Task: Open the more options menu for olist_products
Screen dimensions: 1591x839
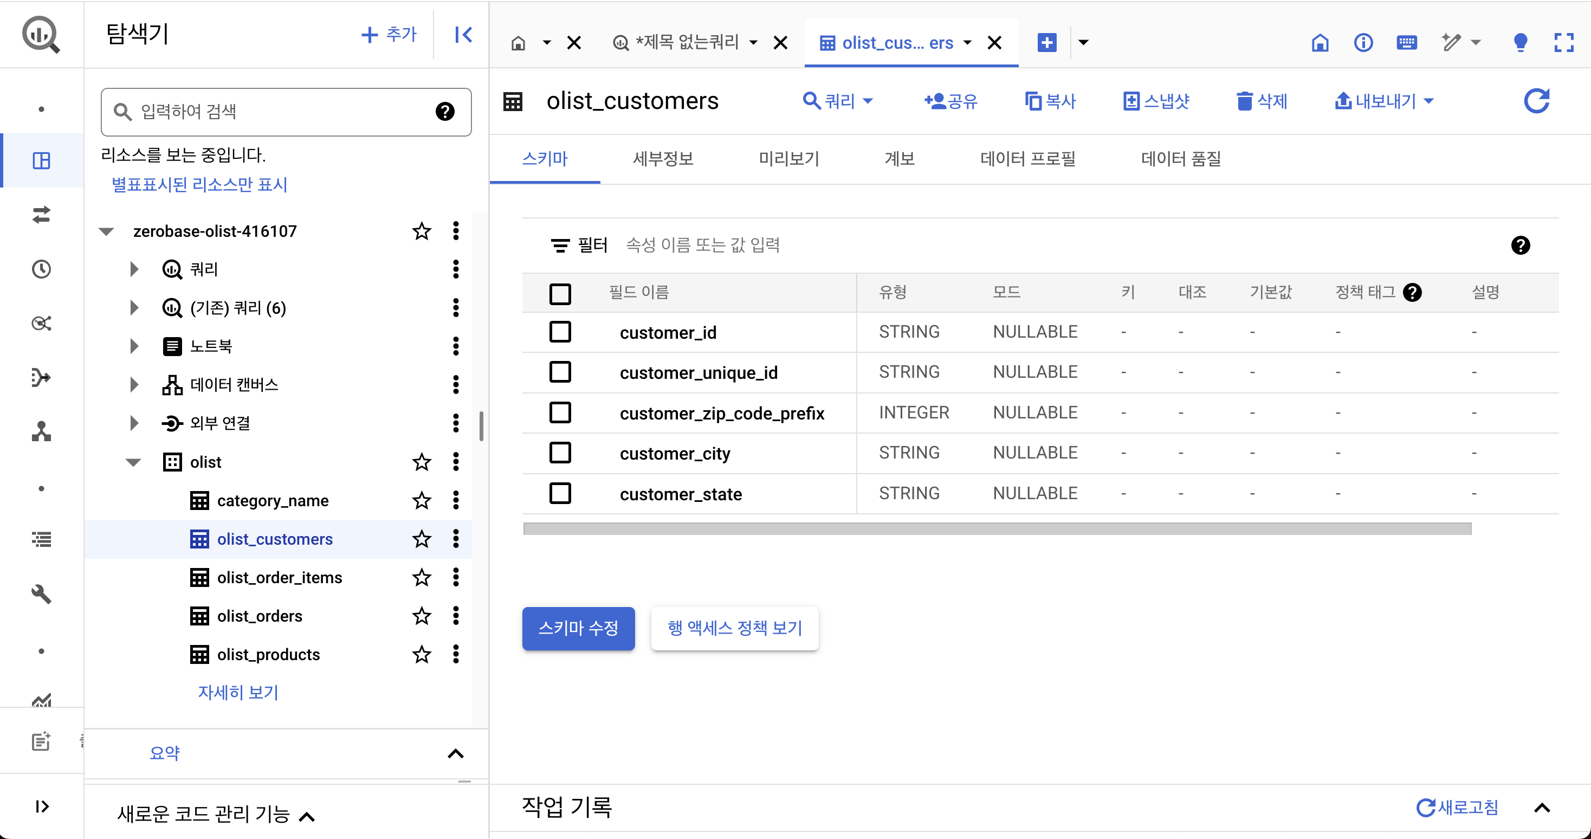Action: click(x=456, y=654)
